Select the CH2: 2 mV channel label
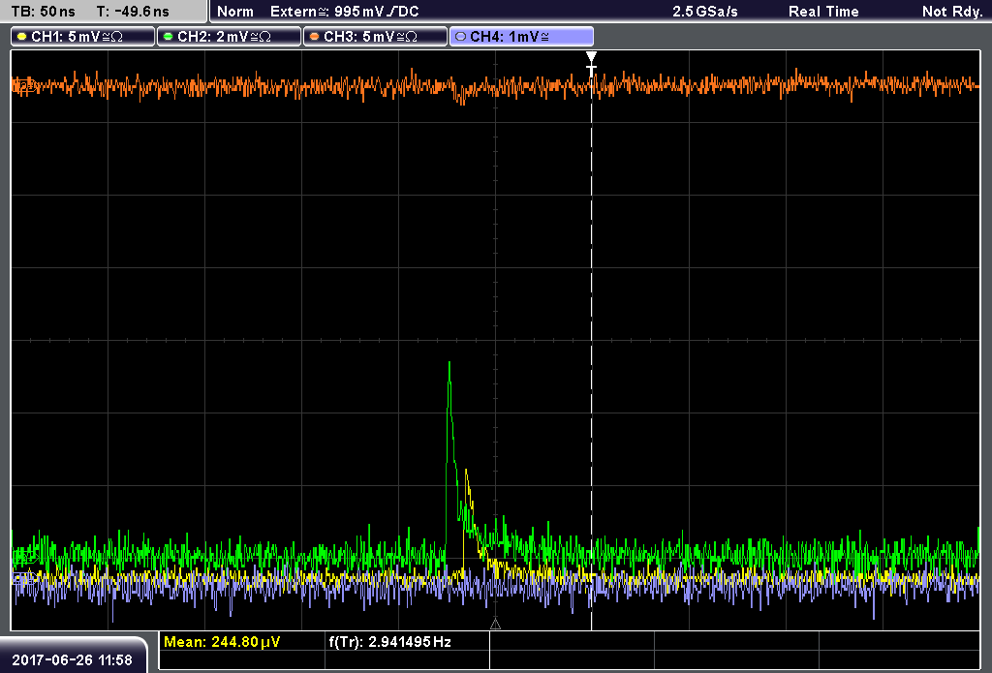Image resolution: width=992 pixels, height=673 pixels. 229,37
